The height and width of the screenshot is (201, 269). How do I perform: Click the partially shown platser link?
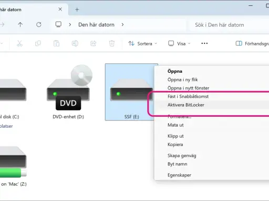click(6, 126)
